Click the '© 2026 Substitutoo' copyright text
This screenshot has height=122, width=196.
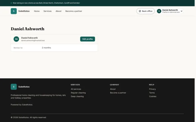pos(29,117)
